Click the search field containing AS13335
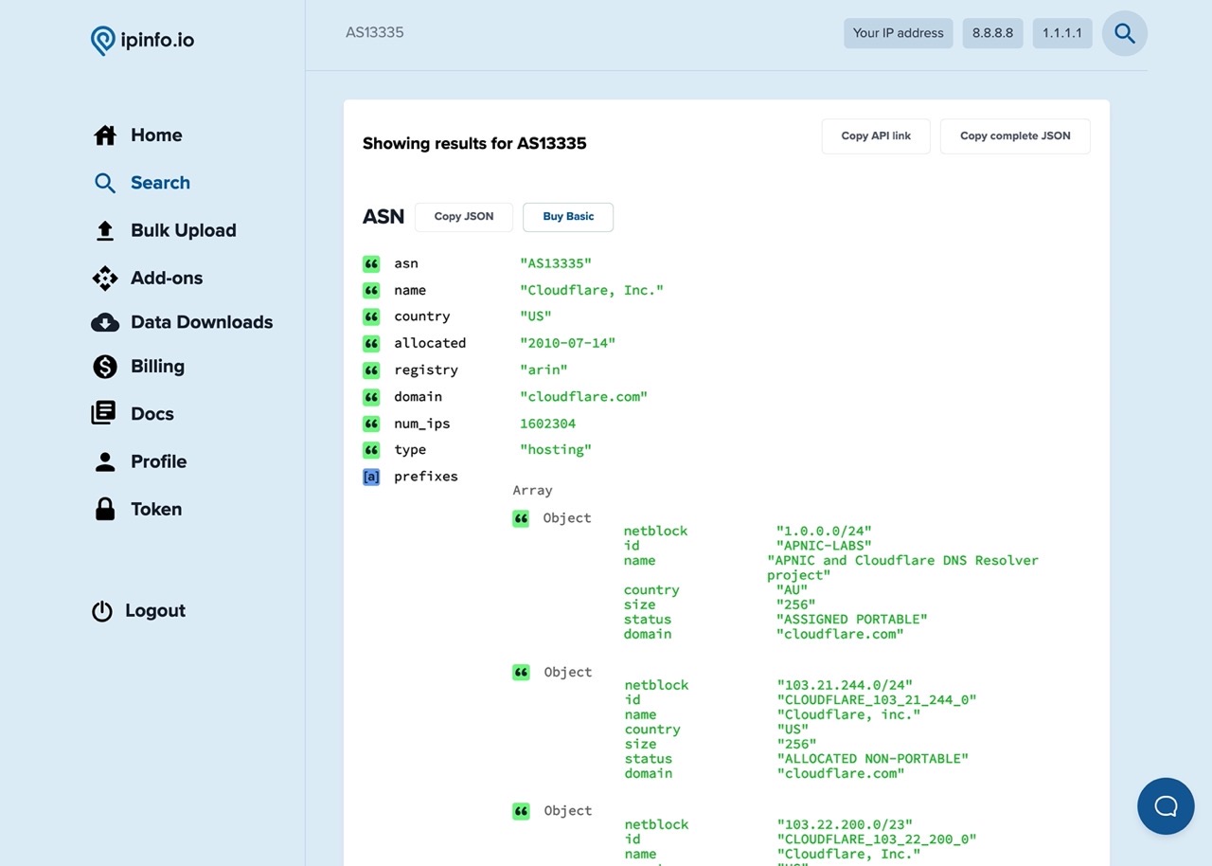The width and height of the screenshot is (1212, 866). pos(587,33)
